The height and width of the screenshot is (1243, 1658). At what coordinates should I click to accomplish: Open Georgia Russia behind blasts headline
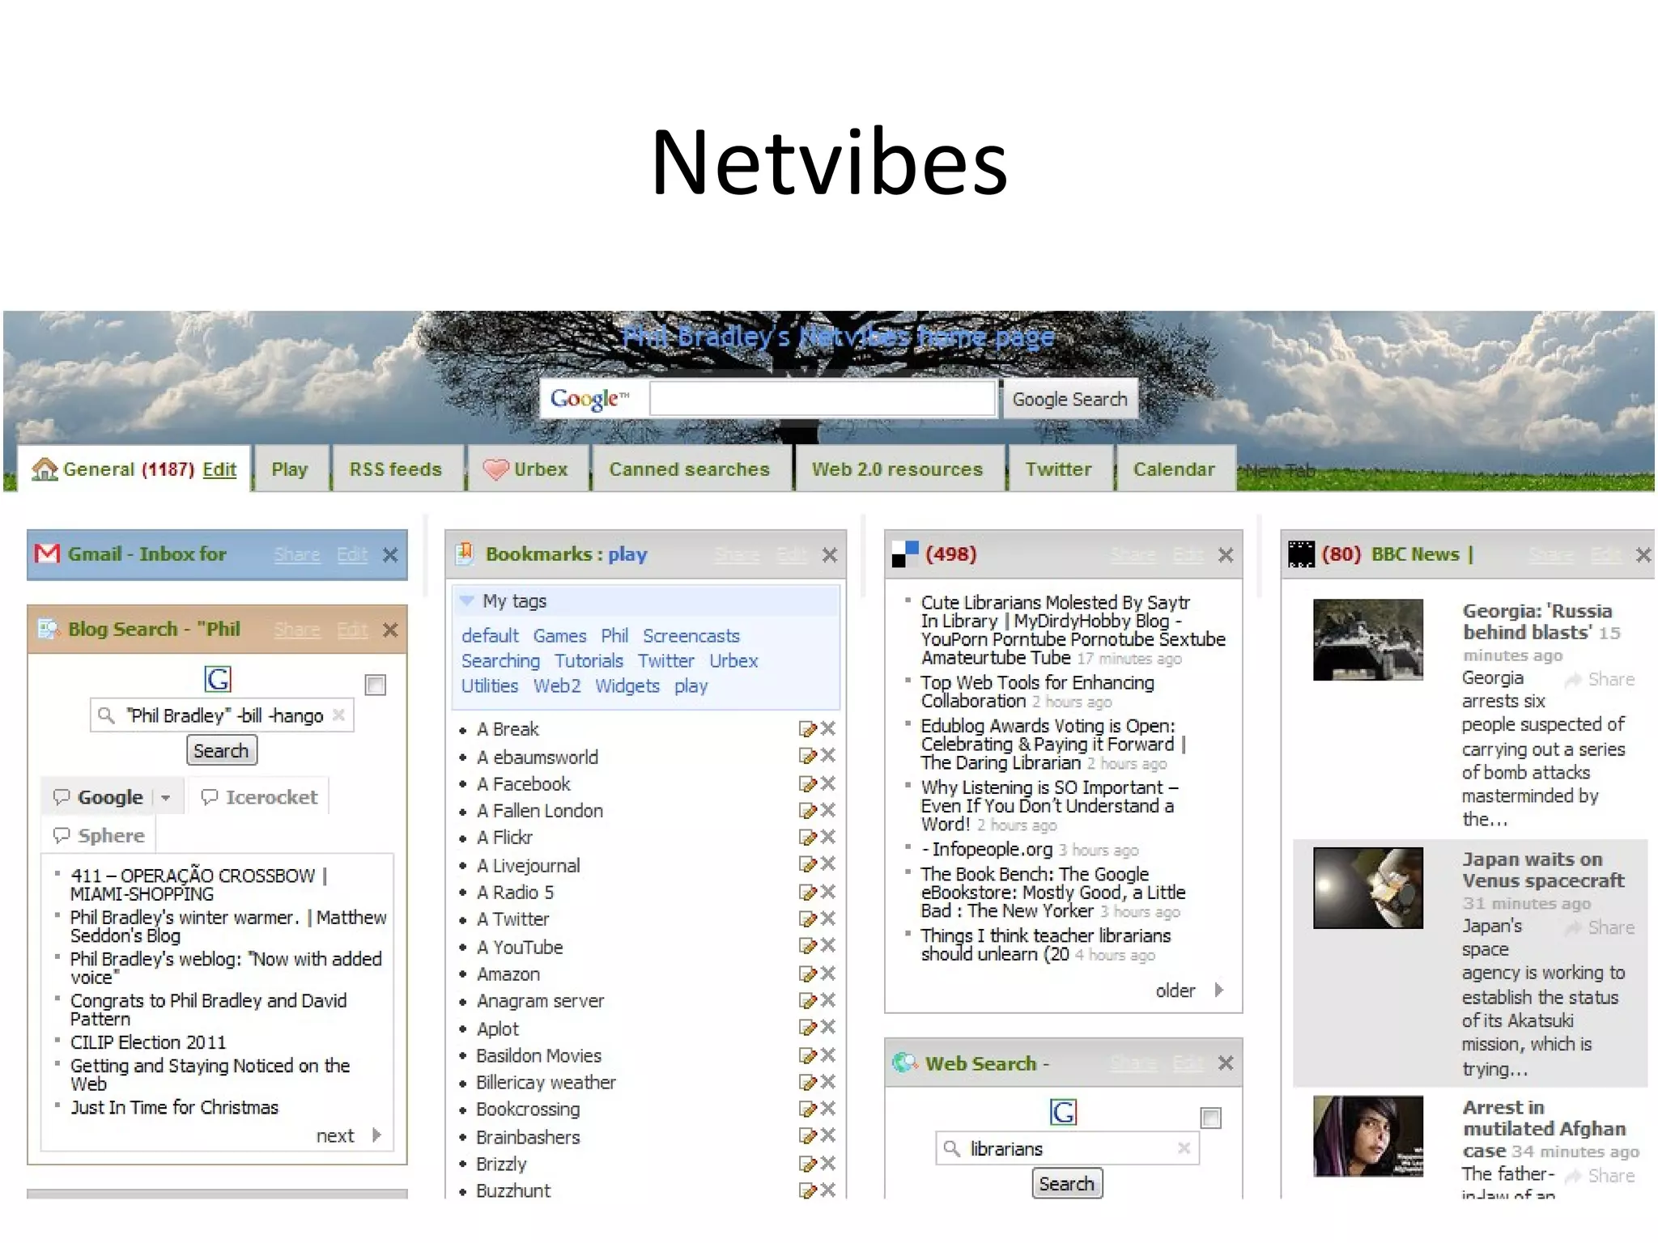click(x=1537, y=621)
